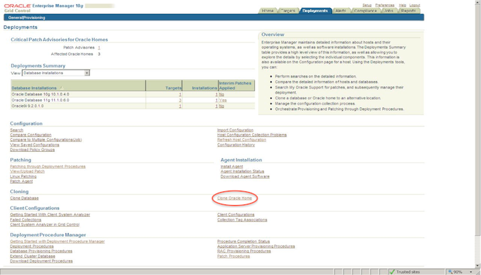
Task: Click Targets count 3 for Oracle Database 11g
Action: pyautogui.click(x=180, y=100)
